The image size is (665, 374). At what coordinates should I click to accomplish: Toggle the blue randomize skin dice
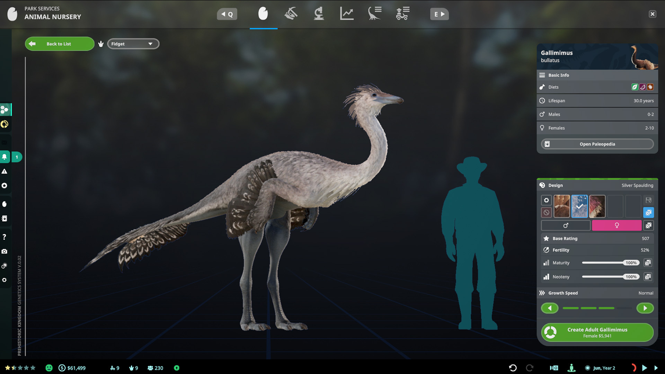pyautogui.click(x=648, y=212)
